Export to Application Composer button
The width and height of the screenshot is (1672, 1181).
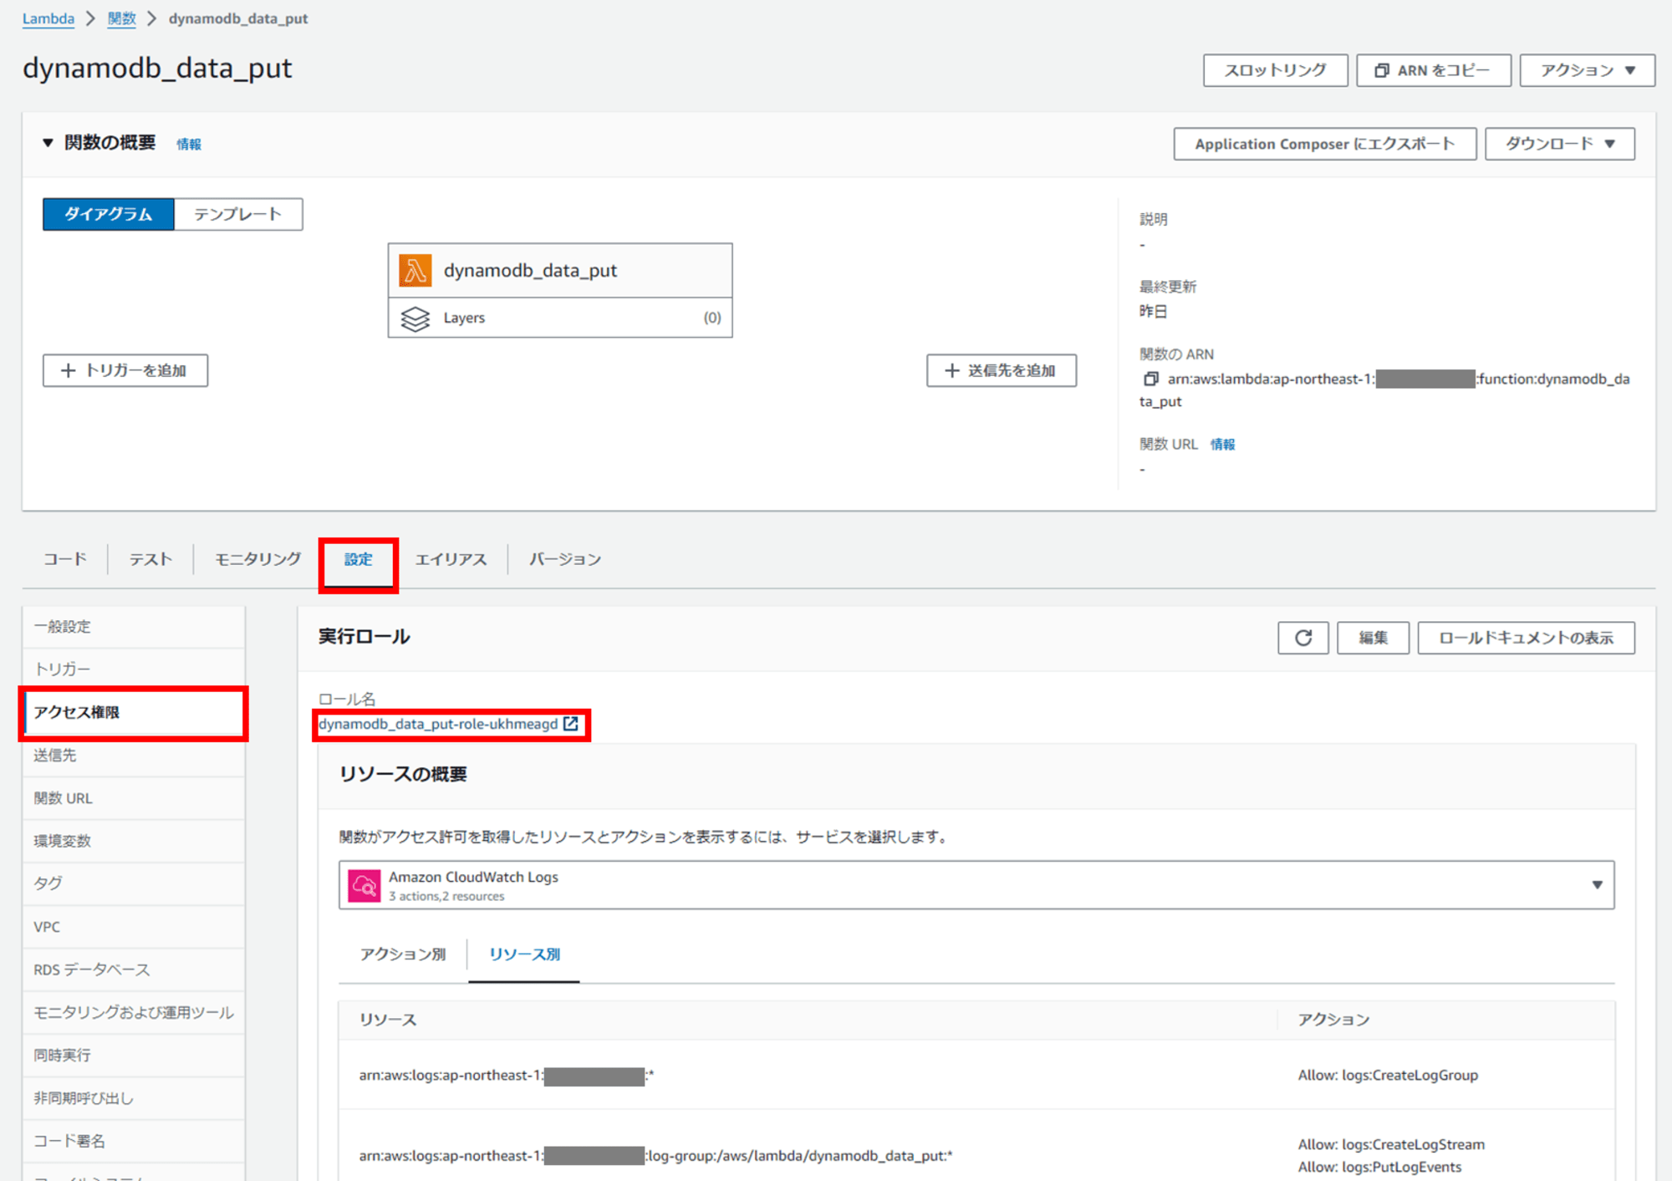pos(1324,144)
